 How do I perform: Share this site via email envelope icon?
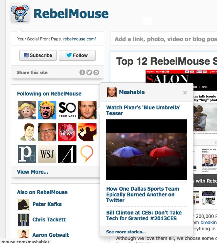96,72
